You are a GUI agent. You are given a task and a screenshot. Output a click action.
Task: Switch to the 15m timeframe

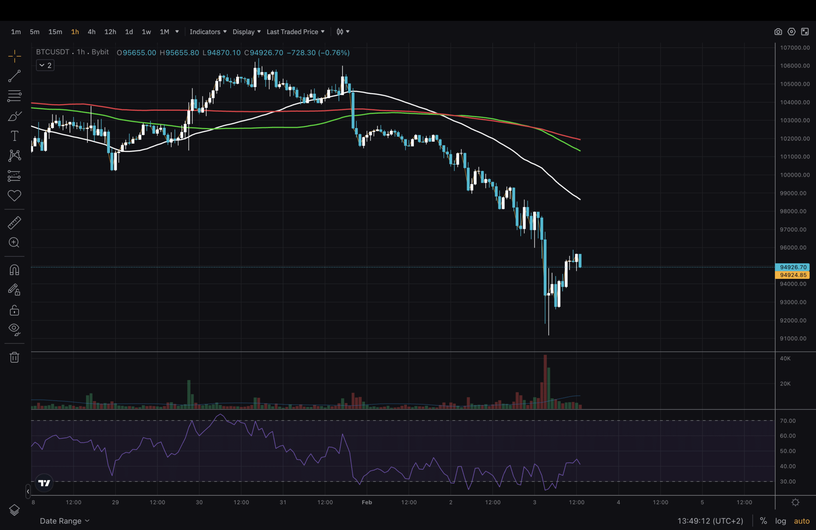click(55, 32)
